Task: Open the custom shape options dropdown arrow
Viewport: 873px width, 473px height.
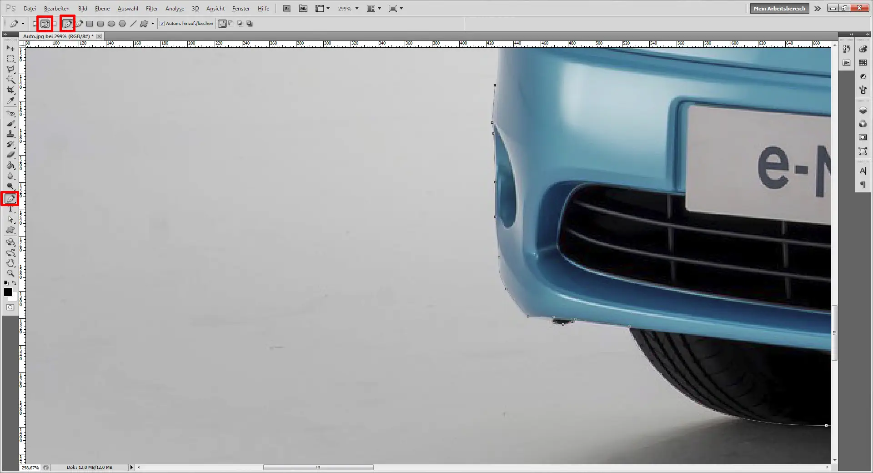Action: pyautogui.click(x=153, y=24)
